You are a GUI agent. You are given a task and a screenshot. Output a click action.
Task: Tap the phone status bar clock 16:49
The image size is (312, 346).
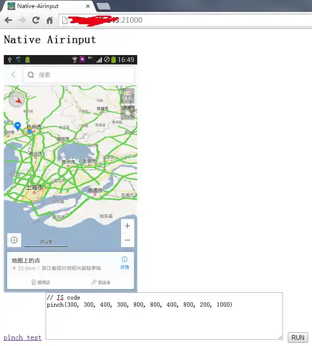(126, 60)
